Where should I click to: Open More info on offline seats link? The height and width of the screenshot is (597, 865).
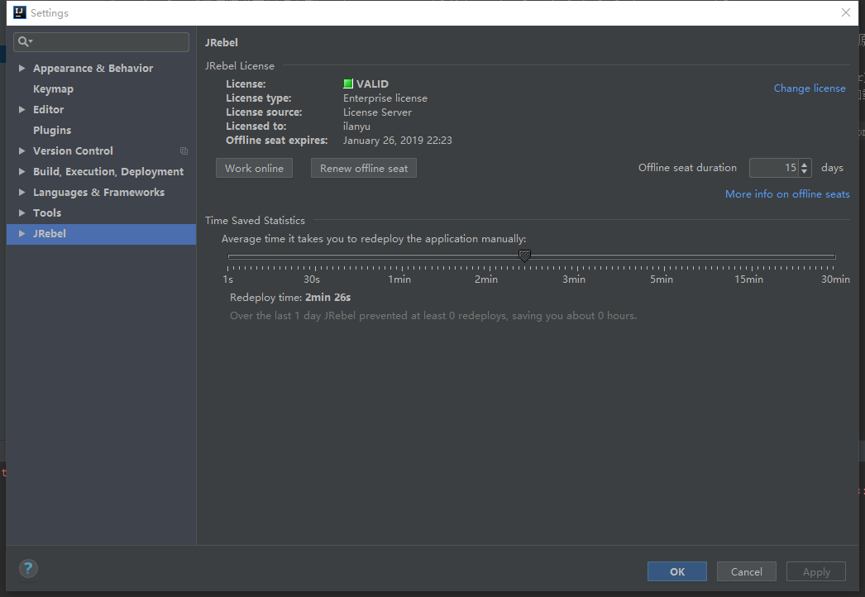point(787,194)
